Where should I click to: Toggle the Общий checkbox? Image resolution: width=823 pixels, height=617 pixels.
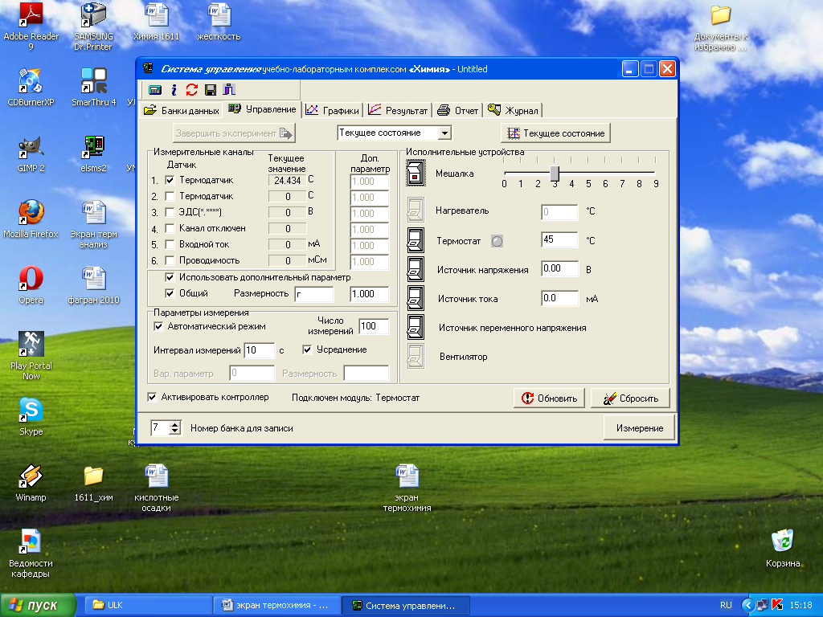coord(170,293)
